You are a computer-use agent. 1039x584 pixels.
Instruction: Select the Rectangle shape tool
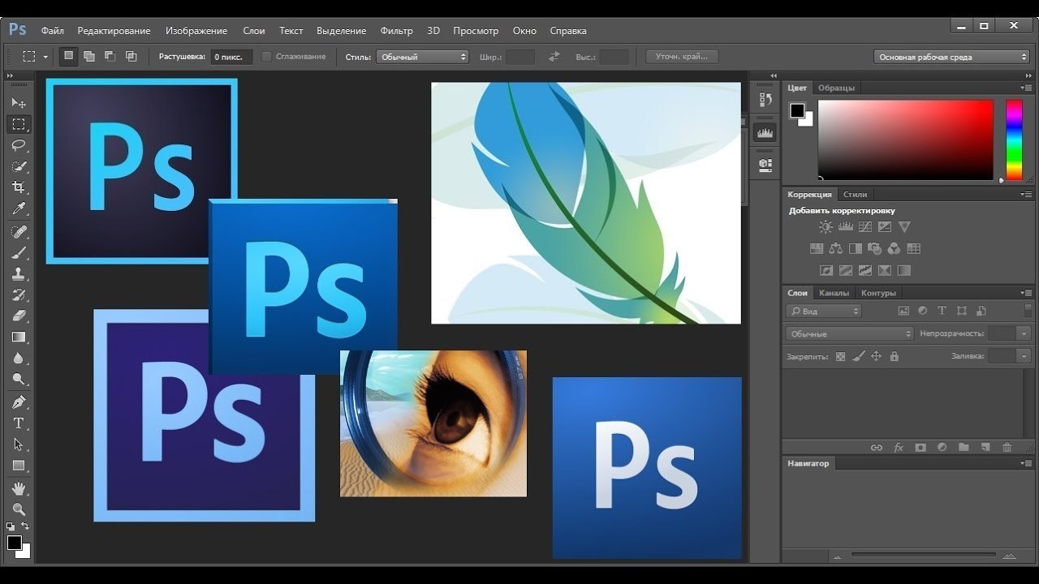[x=18, y=466]
